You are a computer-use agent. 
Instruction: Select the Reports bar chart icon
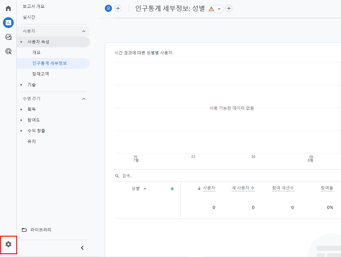pyautogui.click(x=8, y=23)
